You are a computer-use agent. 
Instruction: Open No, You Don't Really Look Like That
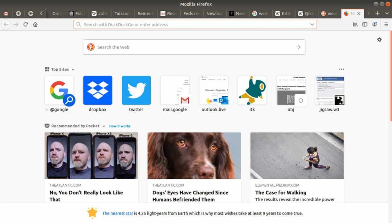coord(86,196)
